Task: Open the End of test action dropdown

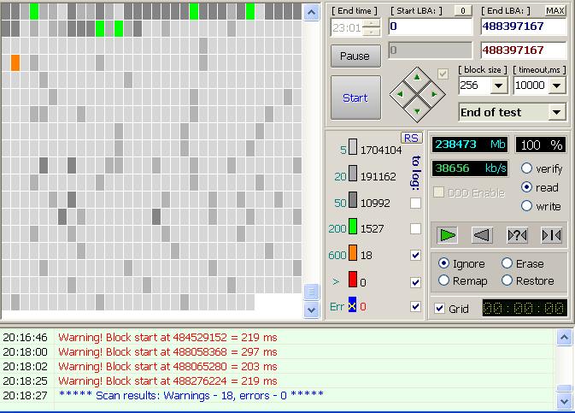Action: pos(557,112)
